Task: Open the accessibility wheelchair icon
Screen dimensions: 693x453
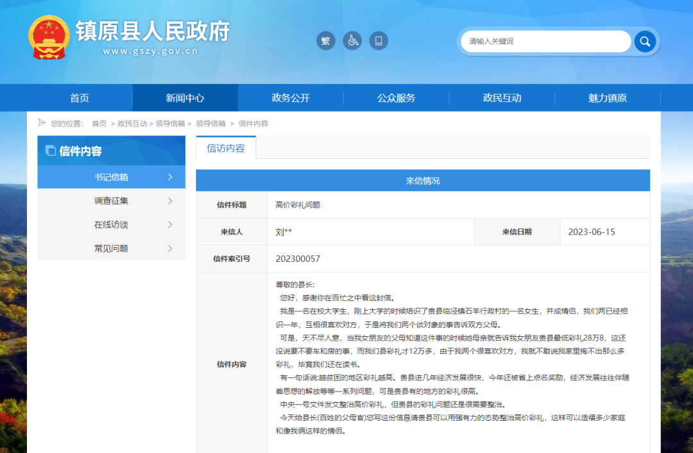Action: pos(352,41)
